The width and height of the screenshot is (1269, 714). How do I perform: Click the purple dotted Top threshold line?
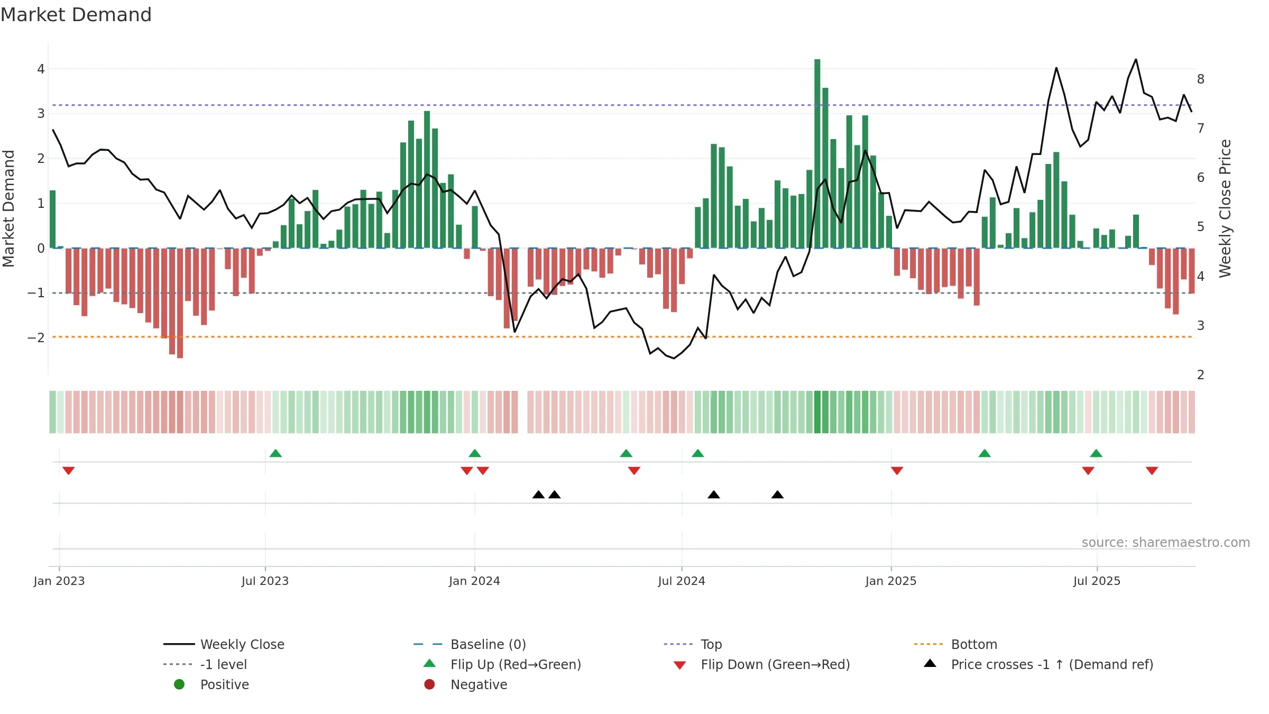[622, 105]
